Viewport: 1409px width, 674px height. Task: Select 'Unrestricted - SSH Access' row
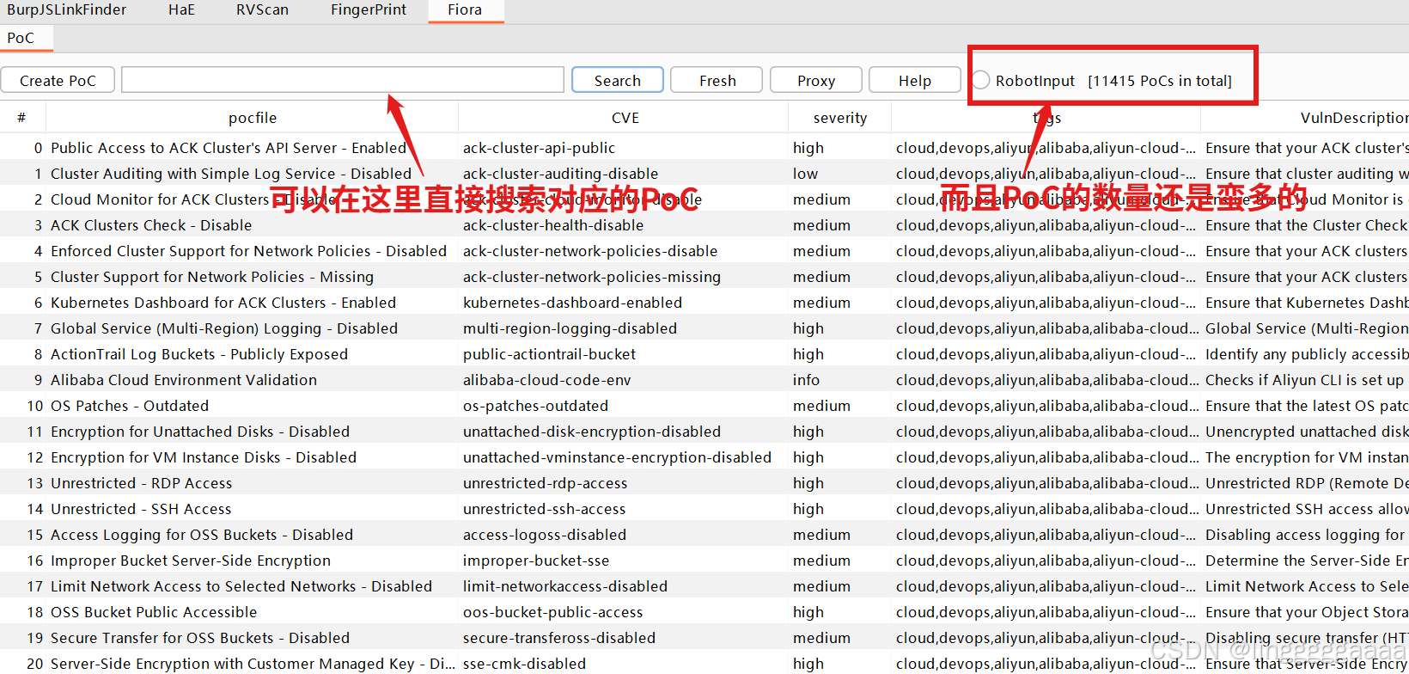pyautogui.click(x=704, y=509)
